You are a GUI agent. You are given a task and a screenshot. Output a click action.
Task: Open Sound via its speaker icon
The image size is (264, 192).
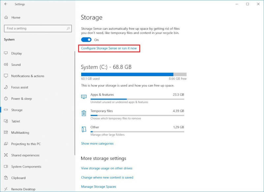[6, 65]
